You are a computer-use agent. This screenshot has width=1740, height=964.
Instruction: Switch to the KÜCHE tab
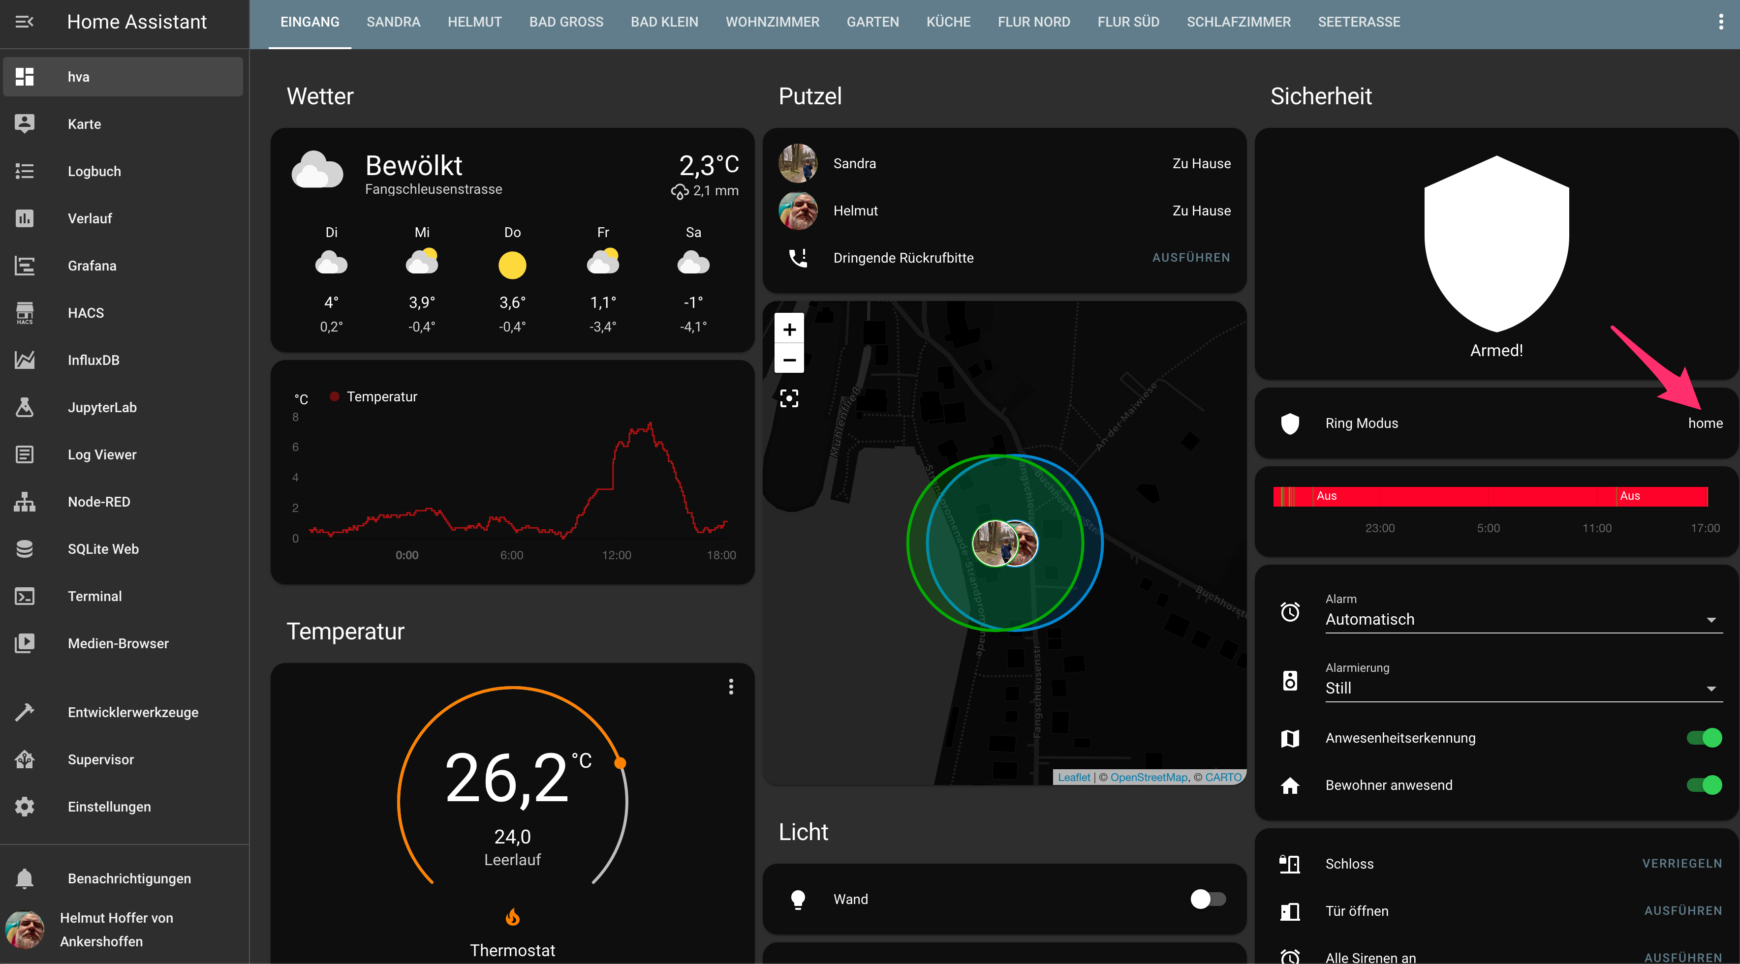click(x=948, y=22)
